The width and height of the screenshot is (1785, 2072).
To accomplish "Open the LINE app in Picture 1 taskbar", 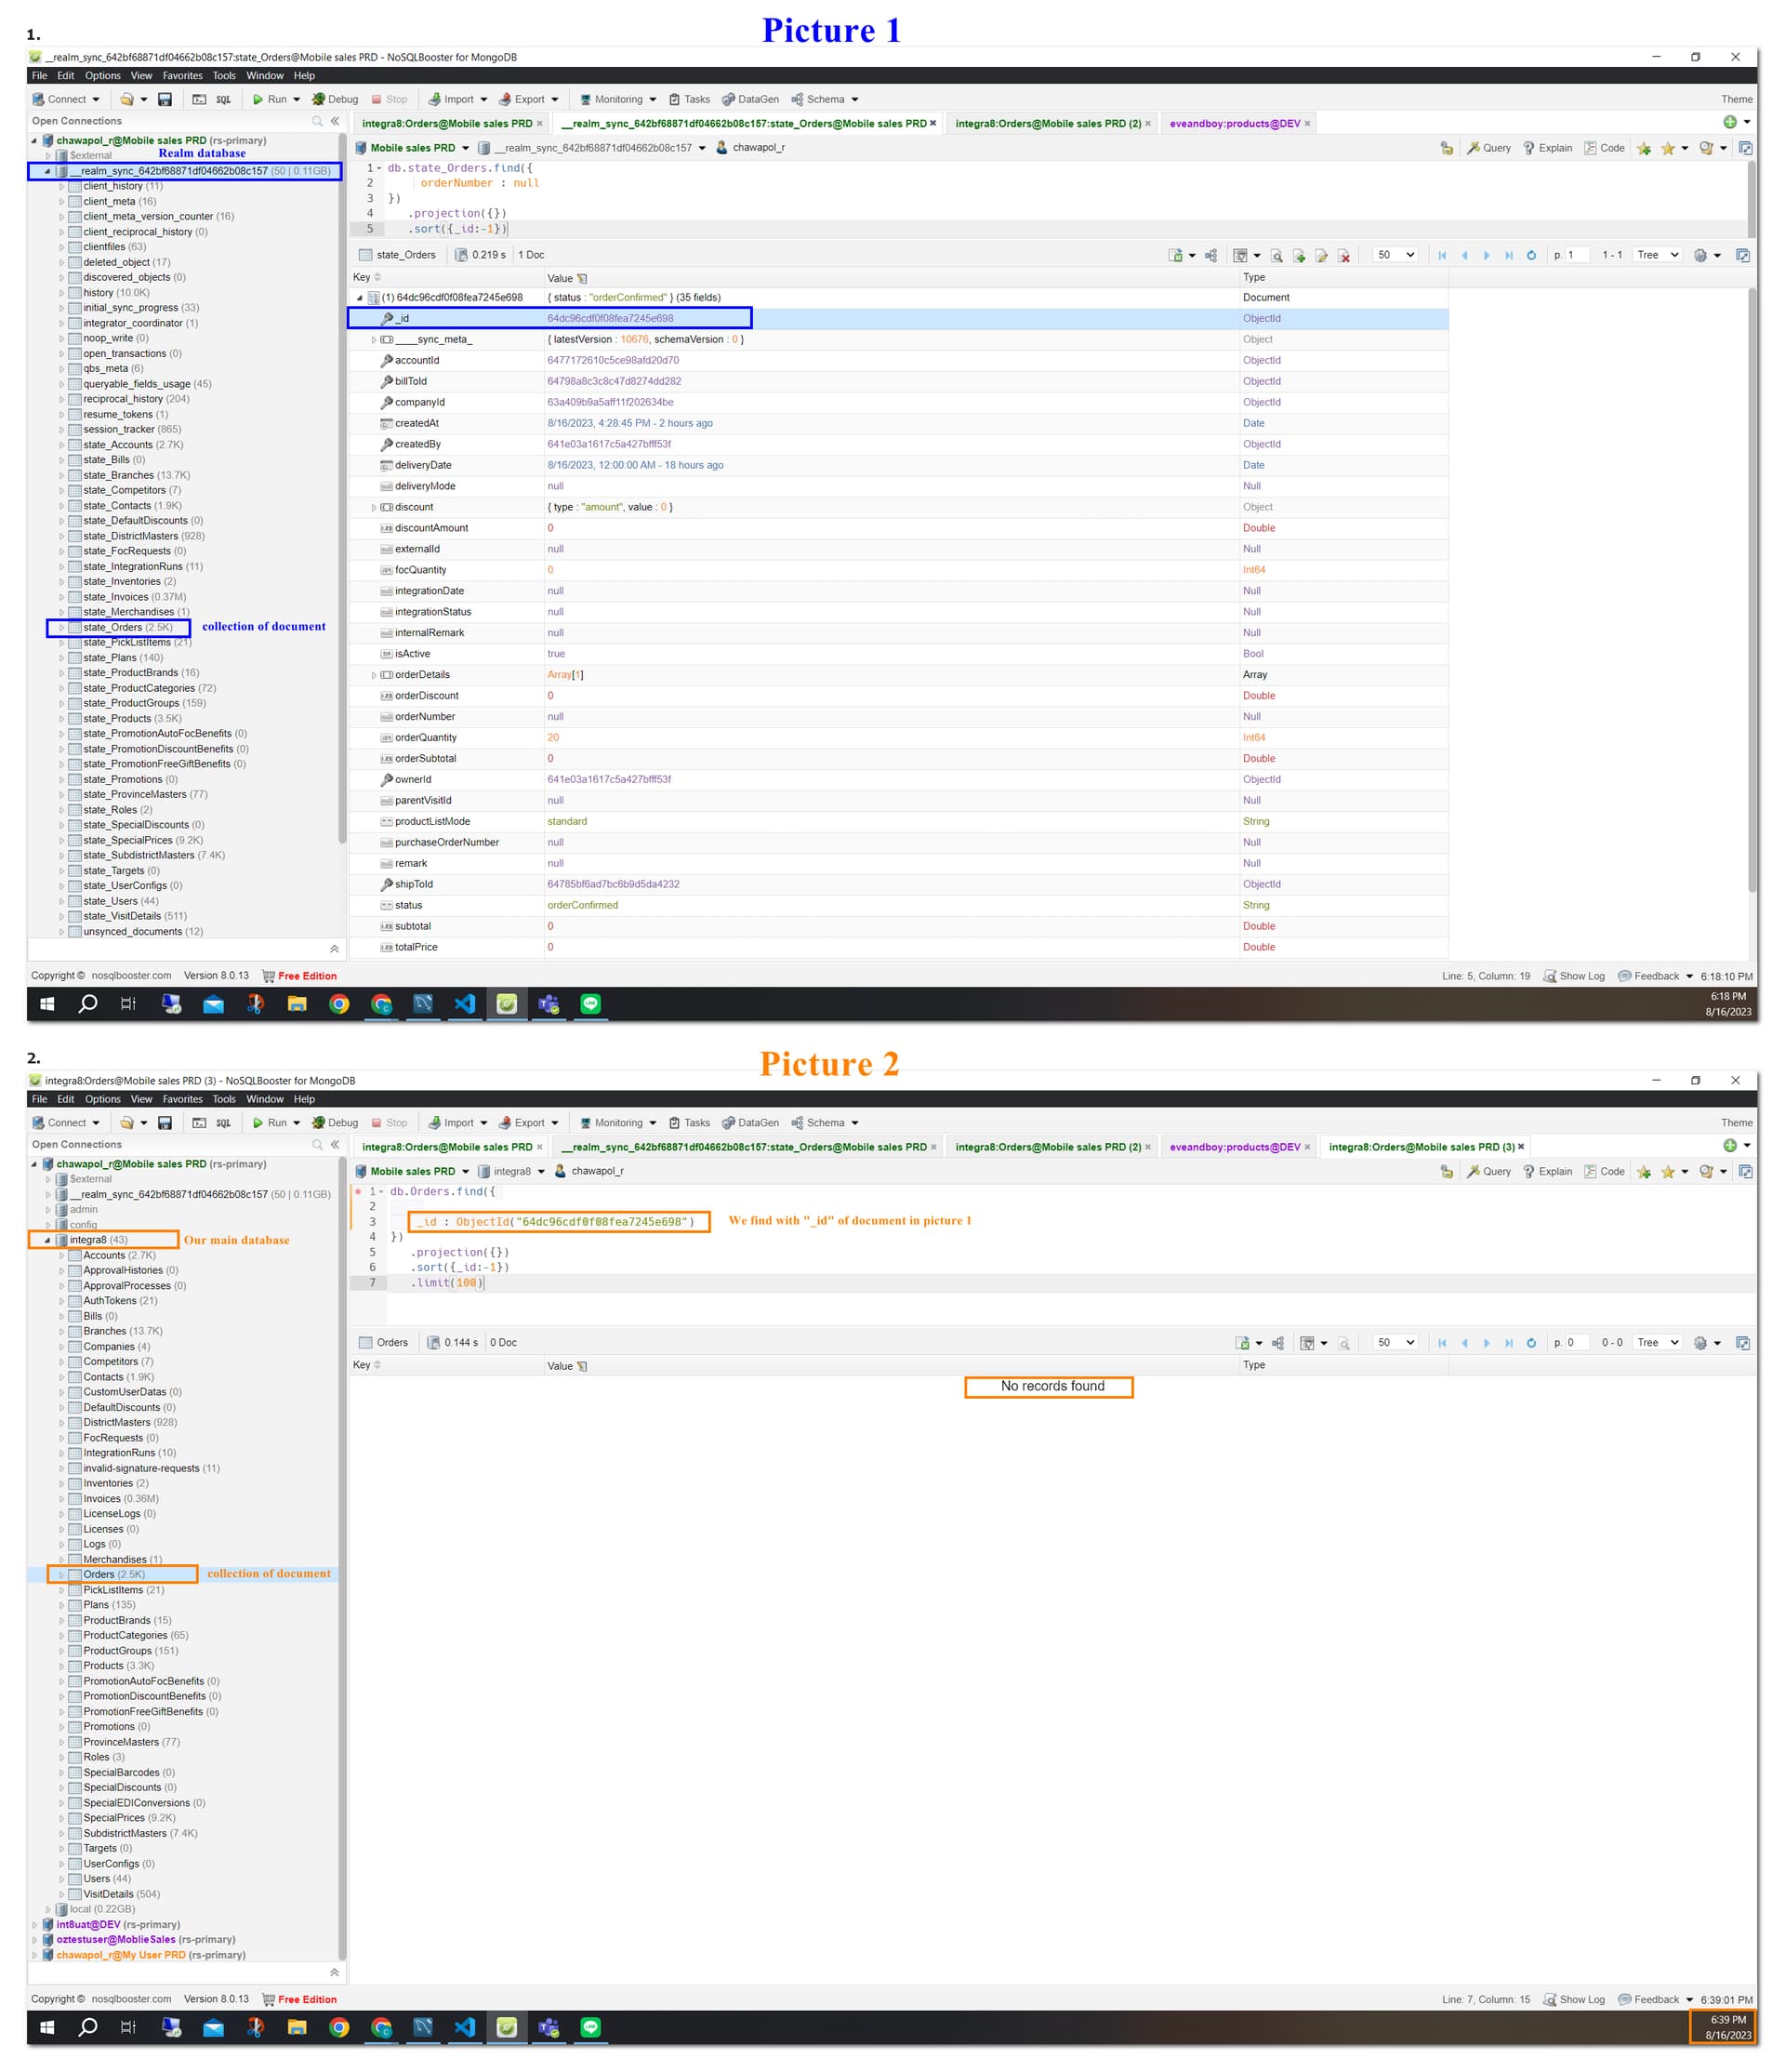I will pos(590,1004).
